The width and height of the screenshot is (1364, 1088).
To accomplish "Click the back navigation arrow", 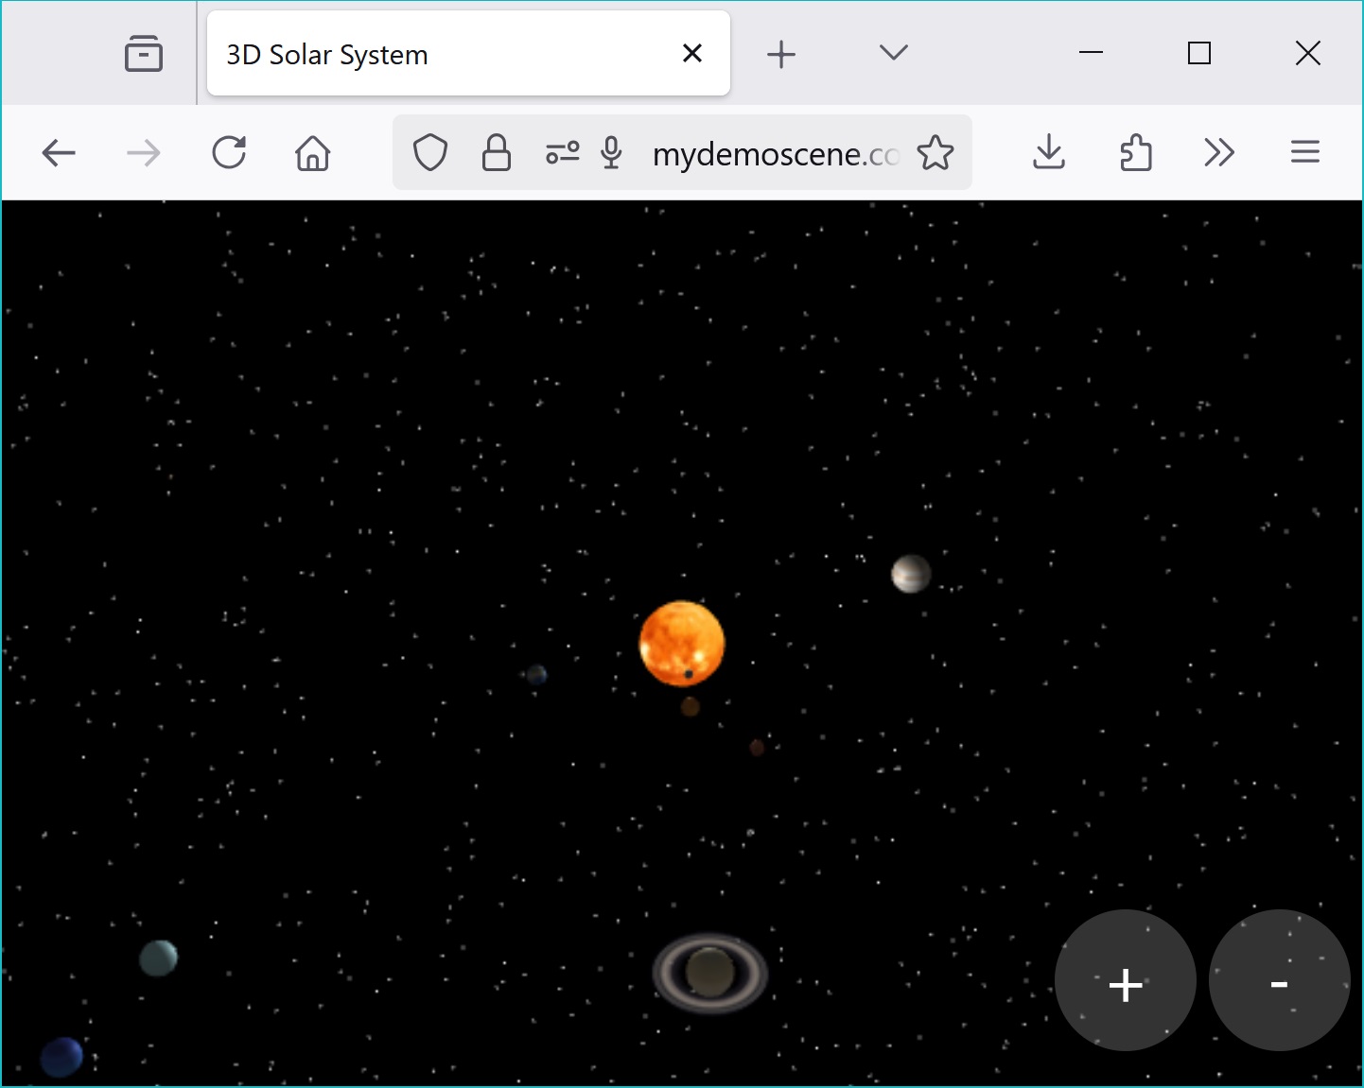I will coord(58,152).
